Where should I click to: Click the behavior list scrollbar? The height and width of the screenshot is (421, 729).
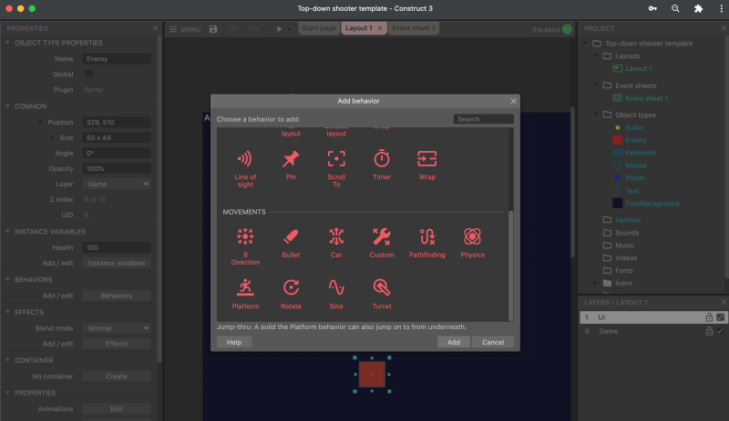(511, 265)
